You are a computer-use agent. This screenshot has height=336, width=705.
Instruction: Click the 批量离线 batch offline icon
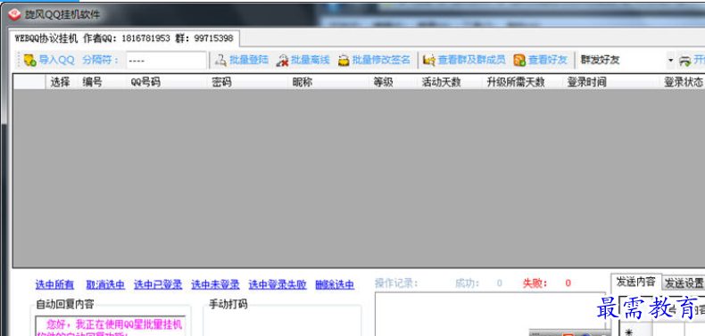282,61
